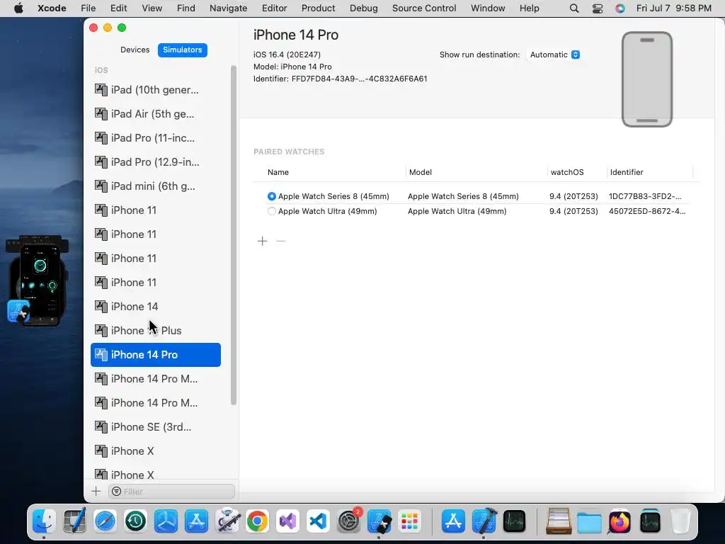
Task: Open the Trash in the dock
Action: (x=680, y=521)
